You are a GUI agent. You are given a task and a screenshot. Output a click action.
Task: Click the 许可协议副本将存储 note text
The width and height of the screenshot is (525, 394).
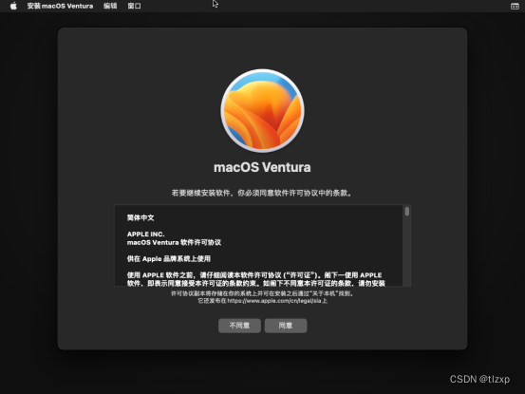[262, 293]
